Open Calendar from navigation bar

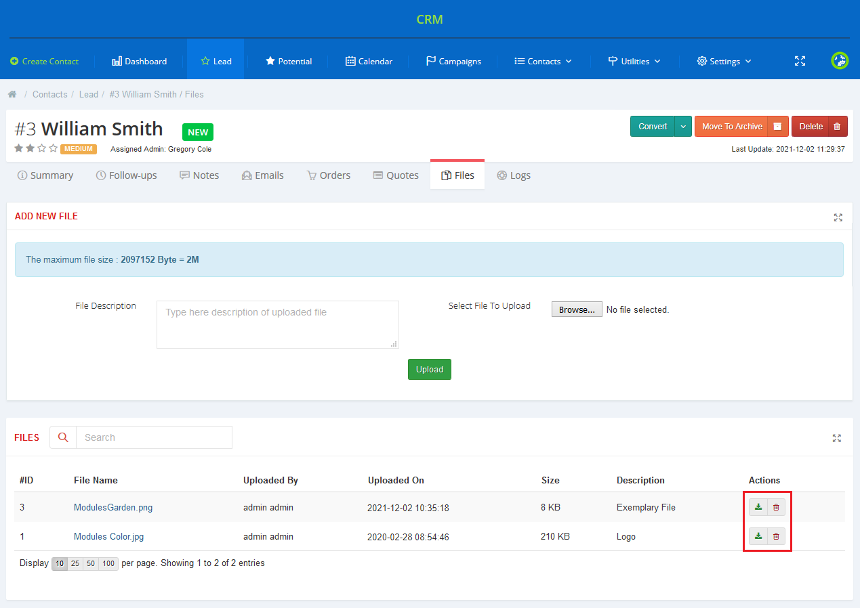[369, 61]
